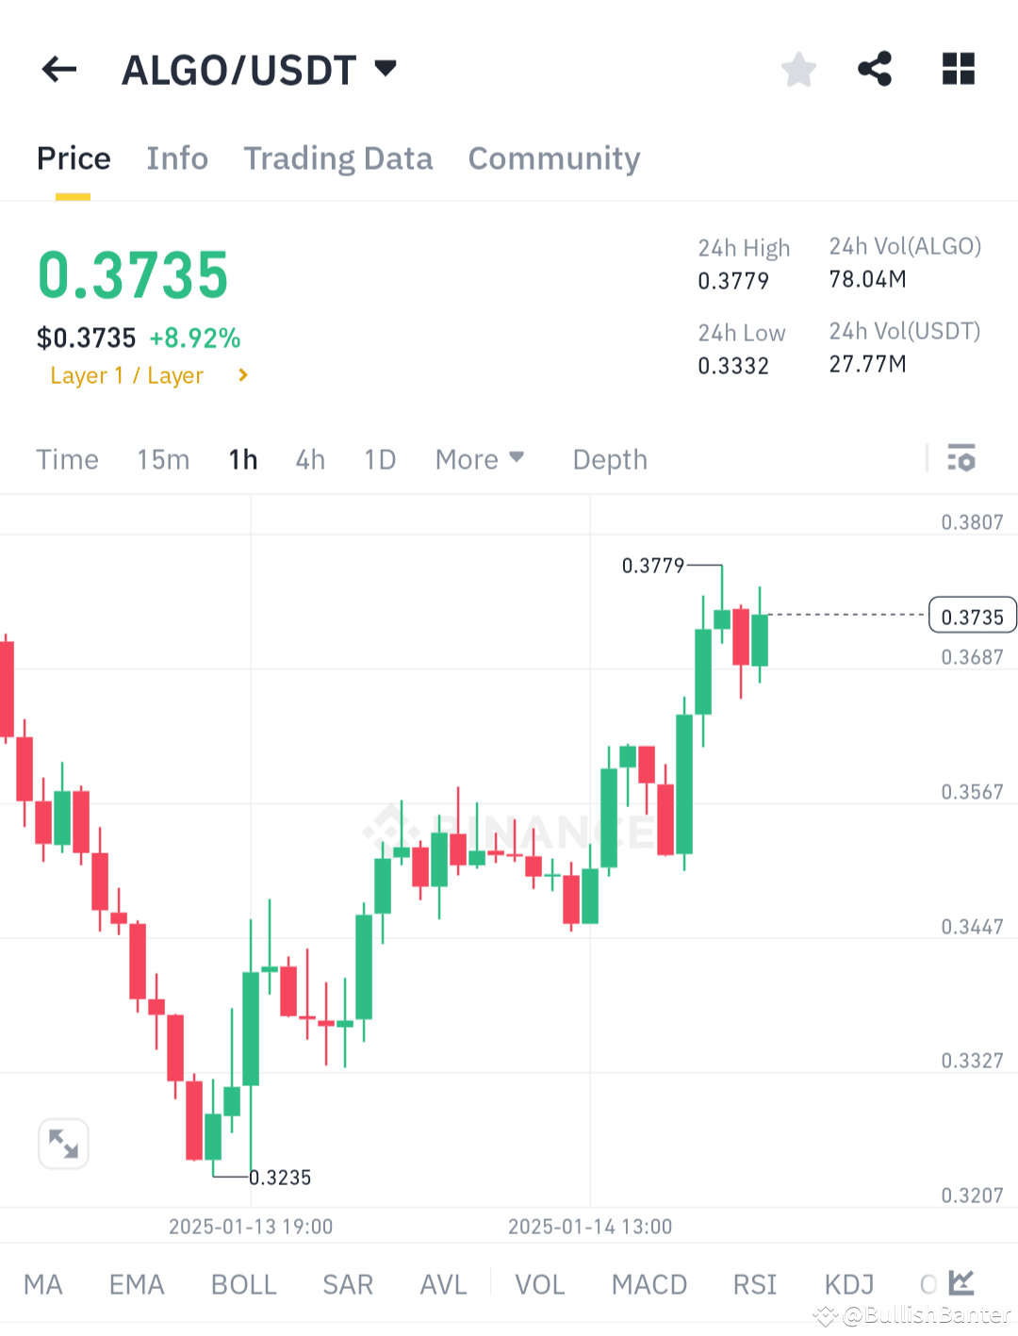
Task: Enable the RSI indicator
Action: point(754,1283)
